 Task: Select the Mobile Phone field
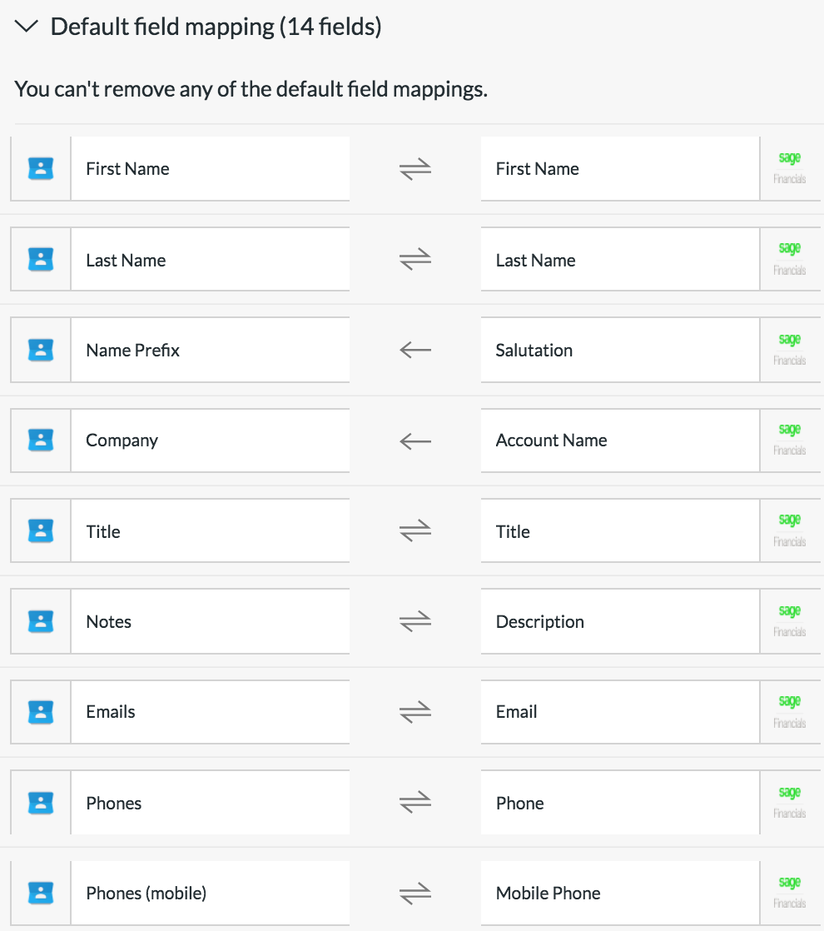(x=619, y=893)
